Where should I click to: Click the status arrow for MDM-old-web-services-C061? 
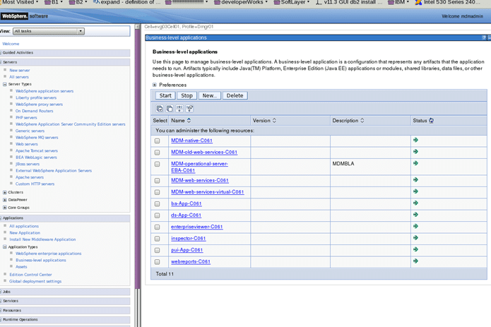[415, 151]
